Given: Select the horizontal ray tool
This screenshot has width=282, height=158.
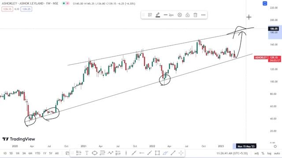Looking at the screenshot, I should coord(141,153).
